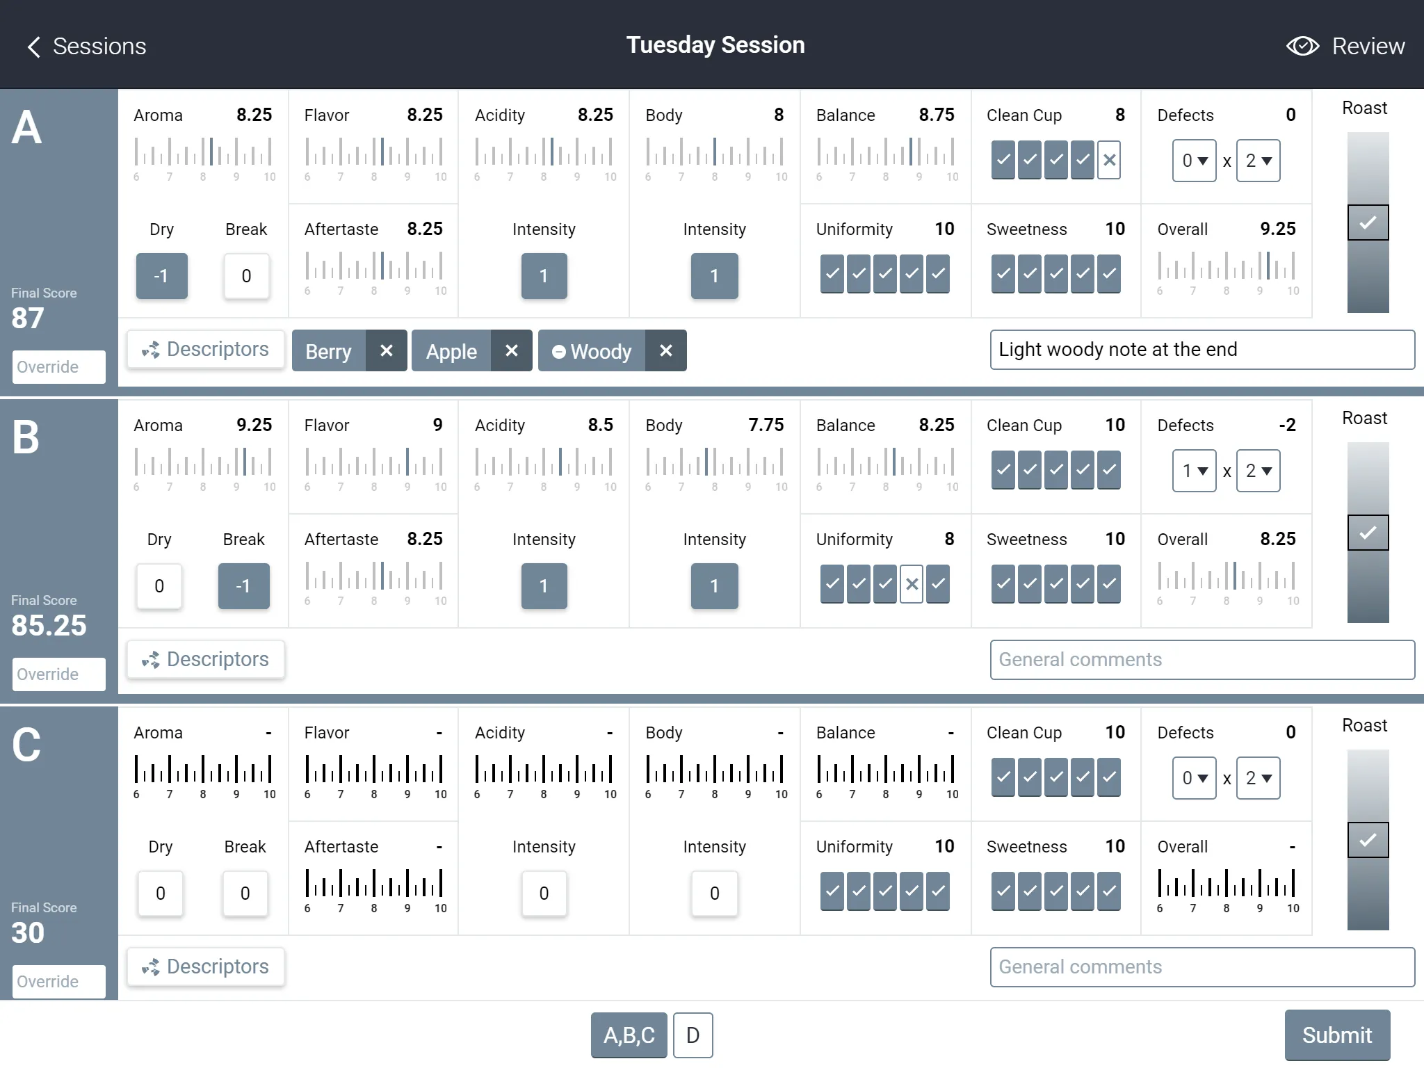1424x1068 pixels.
Task: Expand the Defects count dropdown for sample B
Action: point(1193,470)
